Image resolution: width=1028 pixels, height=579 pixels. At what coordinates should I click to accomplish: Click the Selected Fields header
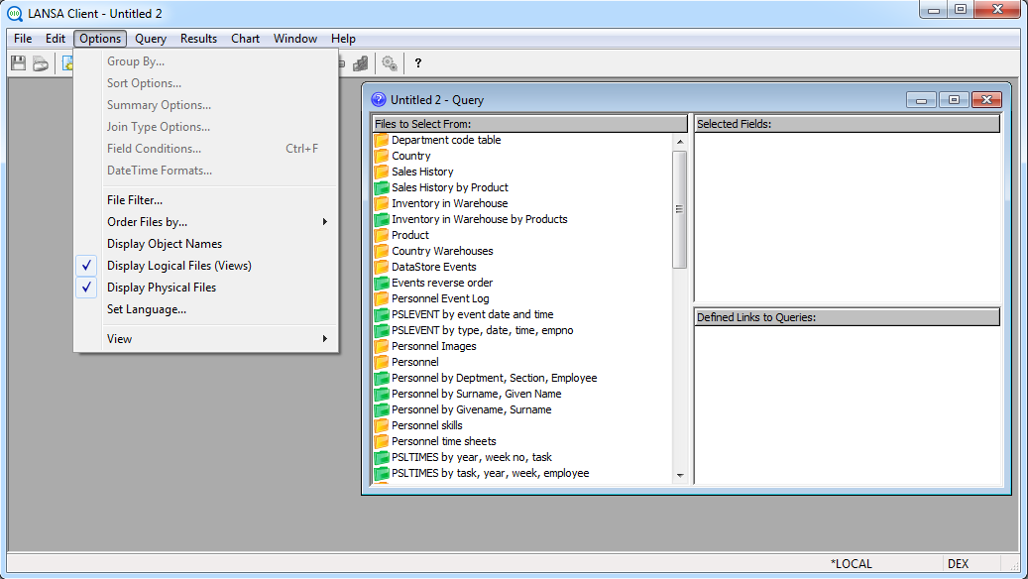[847, 124]
